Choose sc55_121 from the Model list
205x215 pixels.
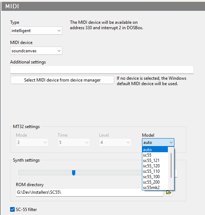(155, 161)
